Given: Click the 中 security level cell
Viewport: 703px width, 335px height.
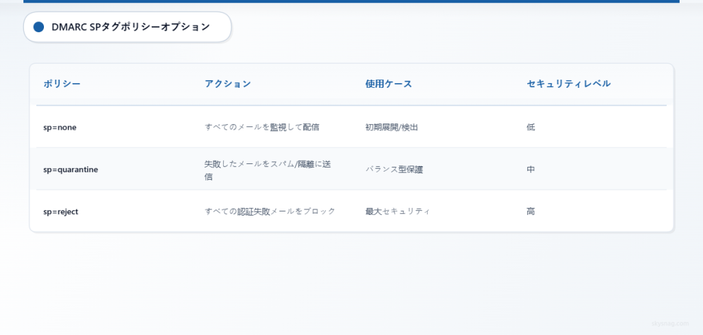Looking at the screenshot, I should click(531, 170).
